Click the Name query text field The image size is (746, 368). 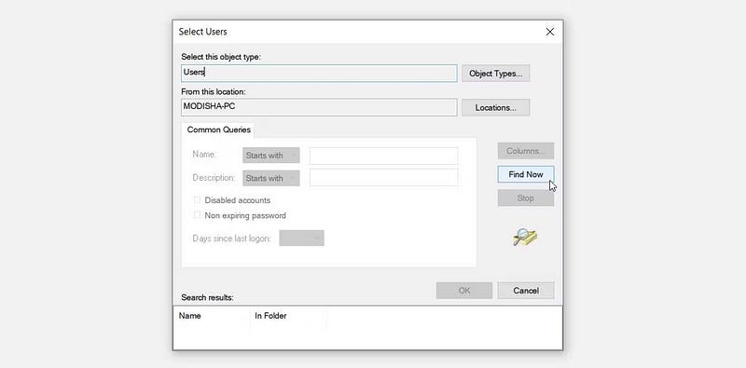click(384, 156)
